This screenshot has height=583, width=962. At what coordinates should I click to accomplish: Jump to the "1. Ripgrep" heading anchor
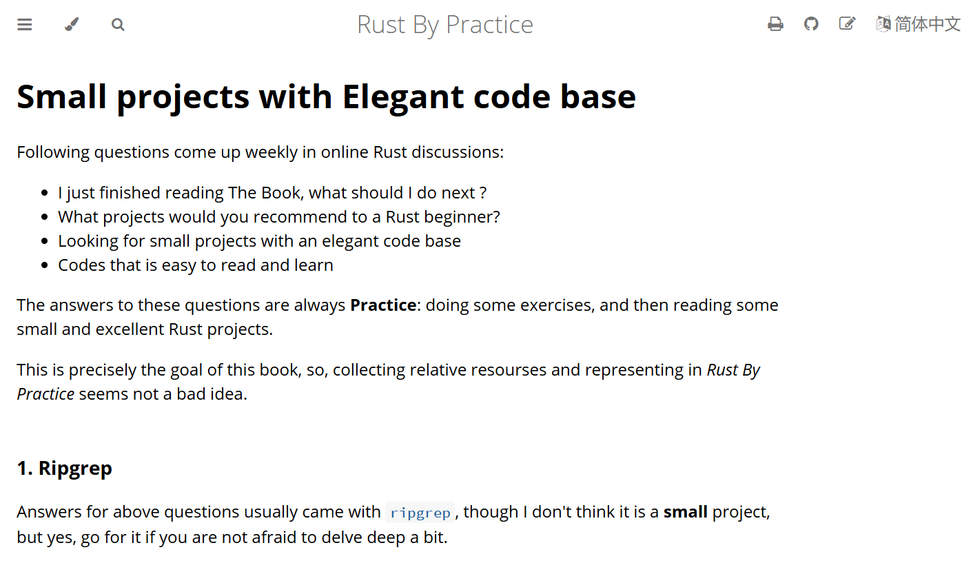point(65,468)
